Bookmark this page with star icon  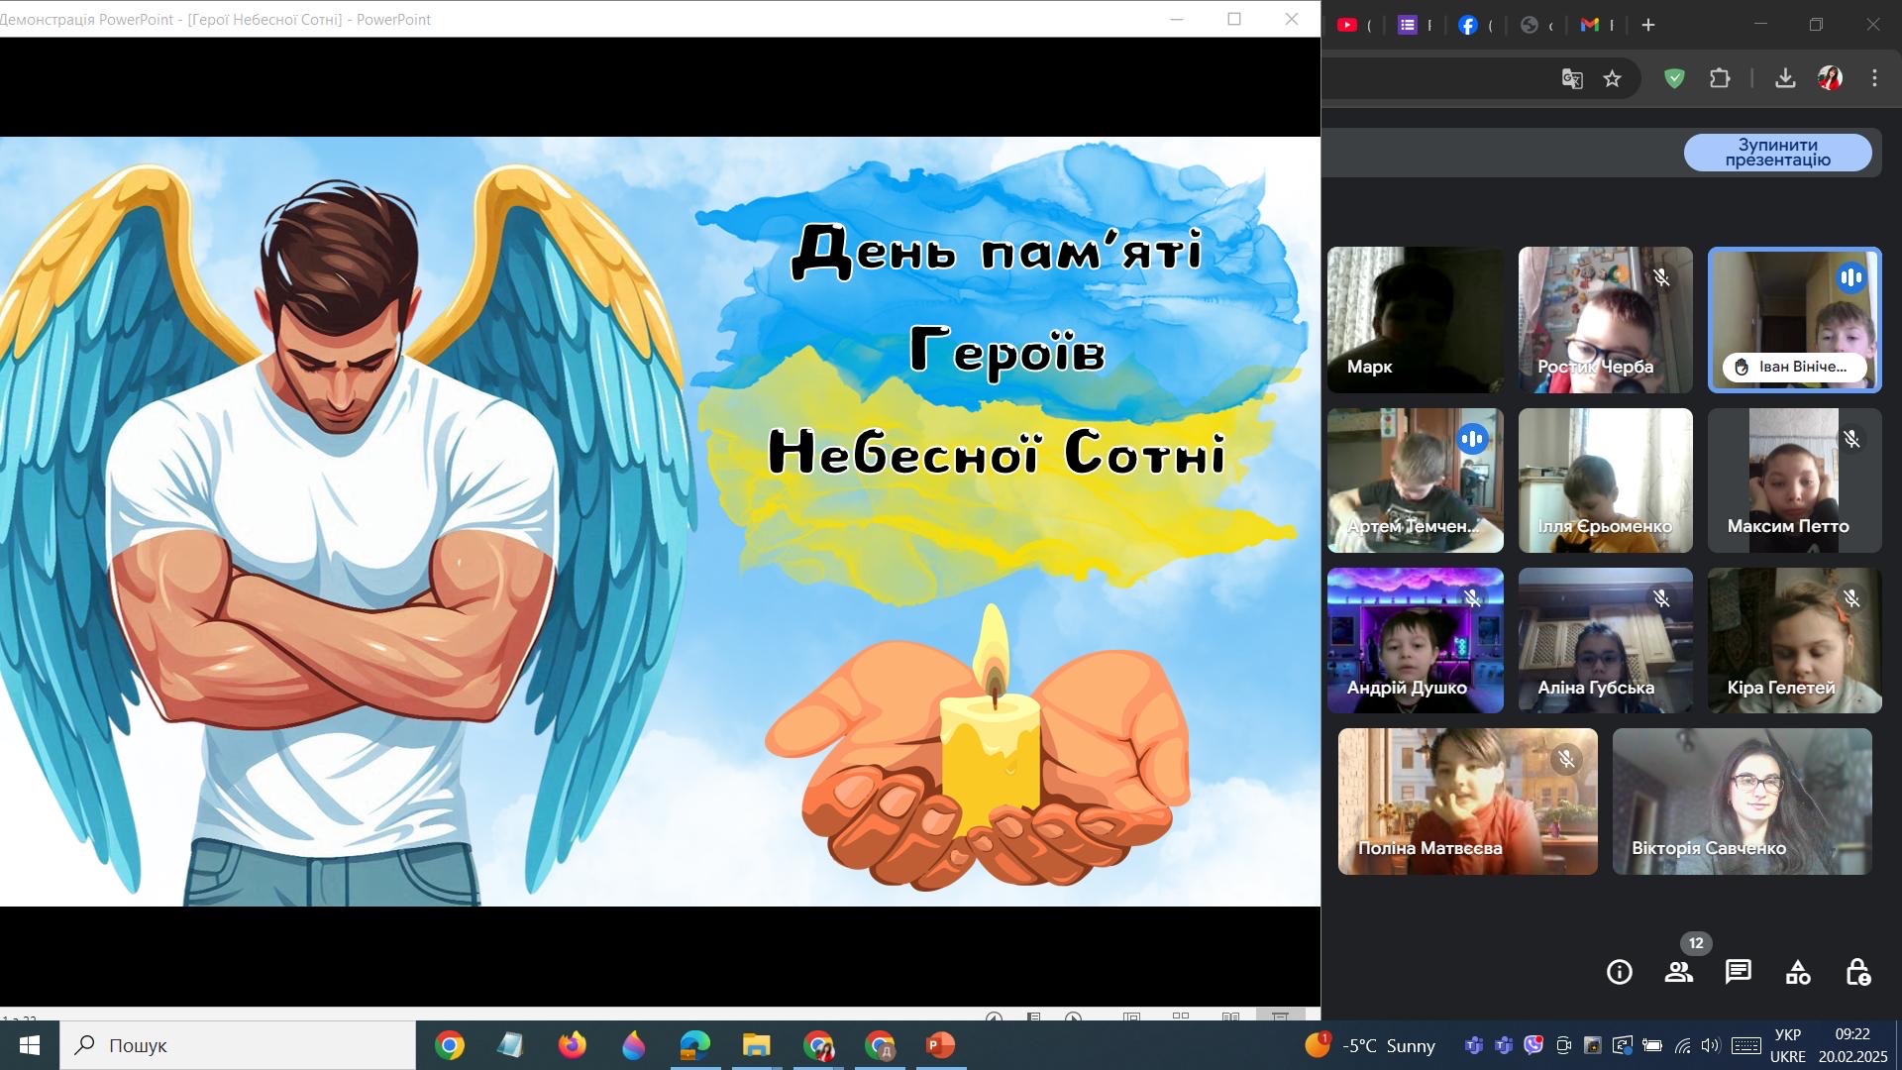(x=1613, y=78)
